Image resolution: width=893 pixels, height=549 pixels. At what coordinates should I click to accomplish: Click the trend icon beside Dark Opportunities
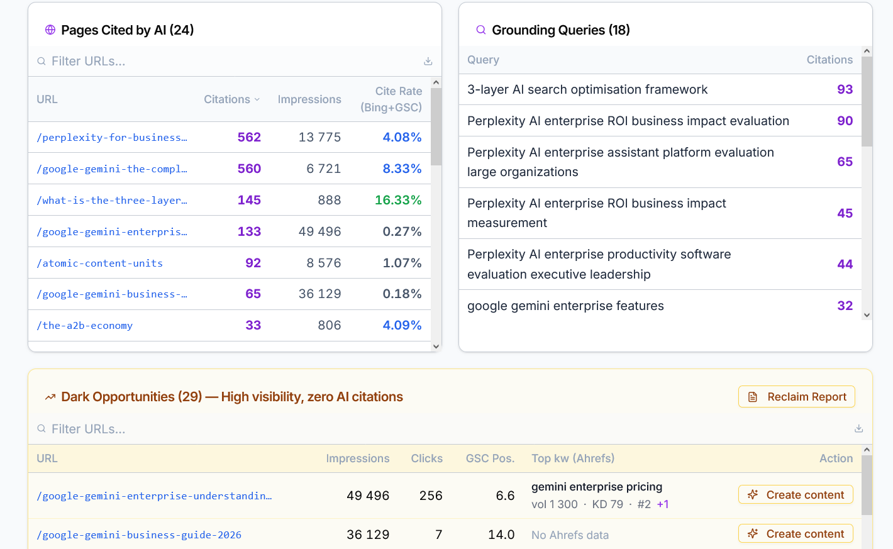point(50,397)
